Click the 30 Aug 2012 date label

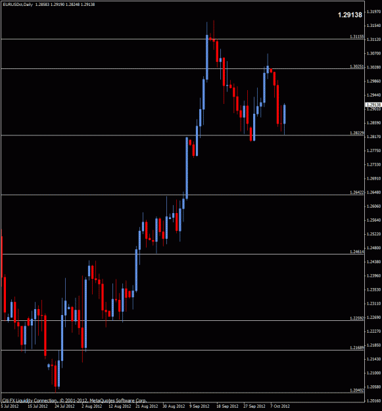174,406
